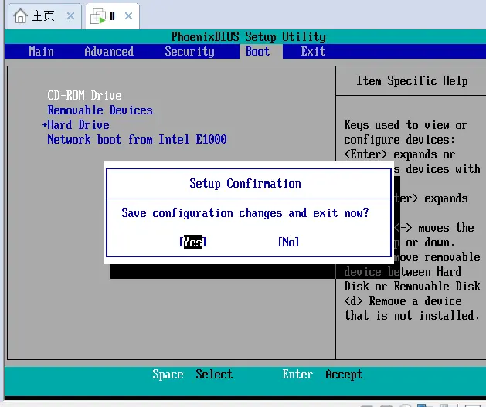
Task: Select Network boot from Intel E1000
Action: (x=137, y=139)
